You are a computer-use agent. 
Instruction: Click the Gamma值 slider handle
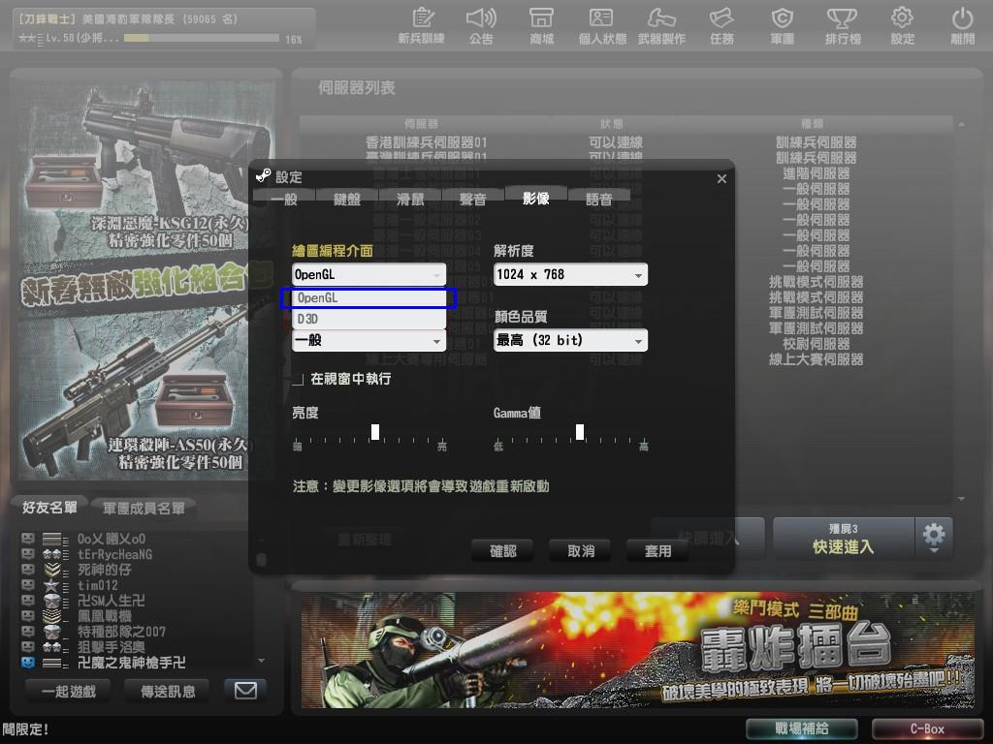coord(580,432)
